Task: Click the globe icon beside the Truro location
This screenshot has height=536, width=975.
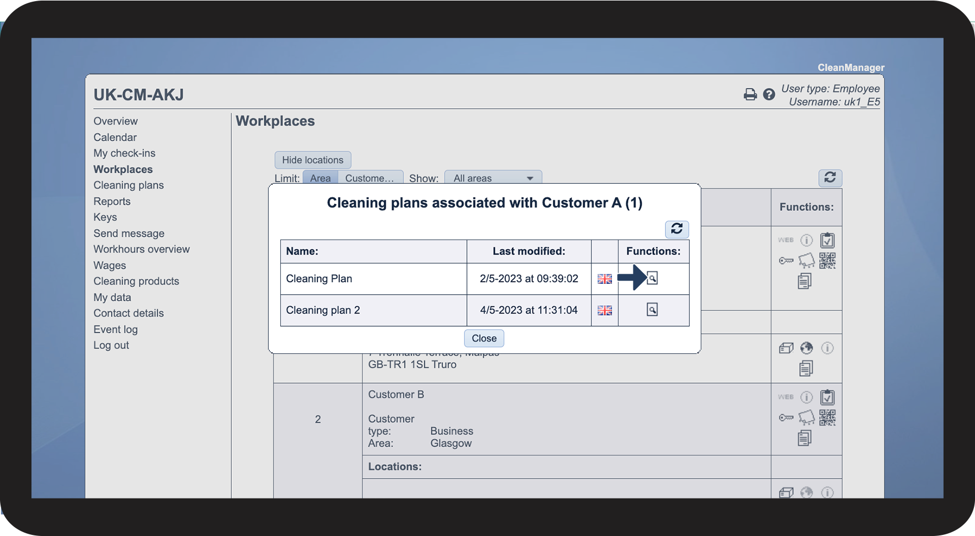Action: (x=806, y=348)
